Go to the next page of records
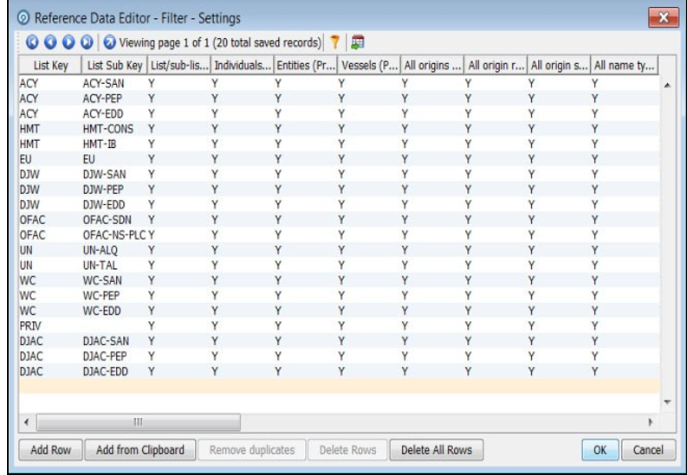The image size is (687, 475). [68, 42]
